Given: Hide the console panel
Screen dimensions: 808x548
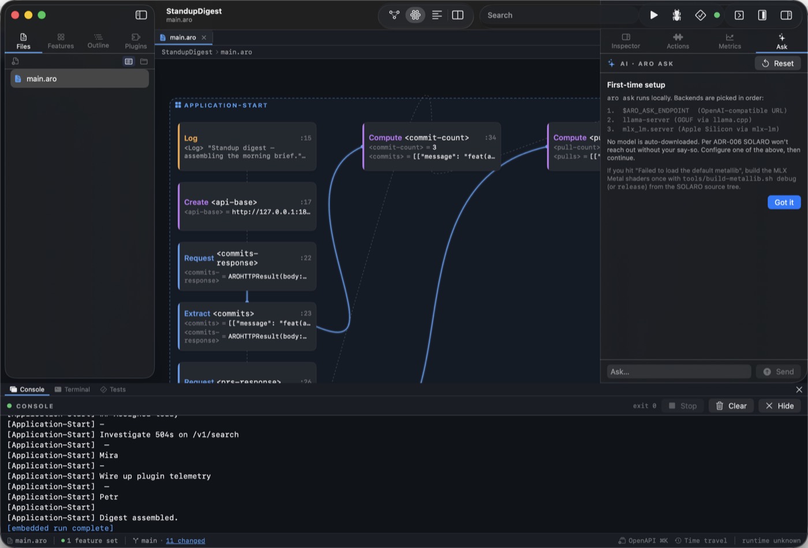Looking at the screenshot, I should click(780, 406).
